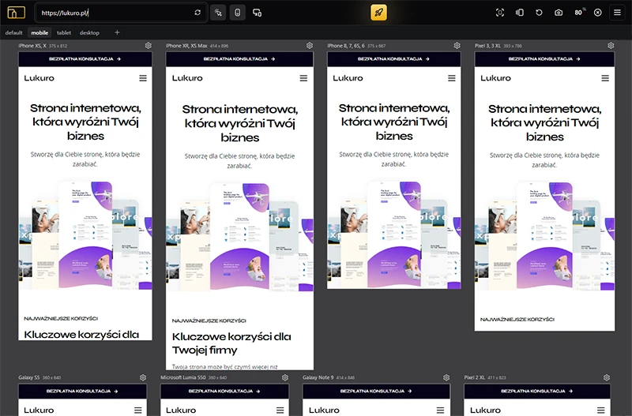Add a new device group with plus
This screenshot has width=632, height=416.
pos(117,32)
